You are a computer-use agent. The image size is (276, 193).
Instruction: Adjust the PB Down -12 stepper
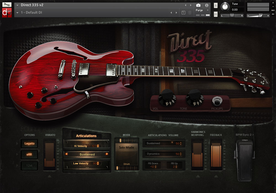click(155, 167)
